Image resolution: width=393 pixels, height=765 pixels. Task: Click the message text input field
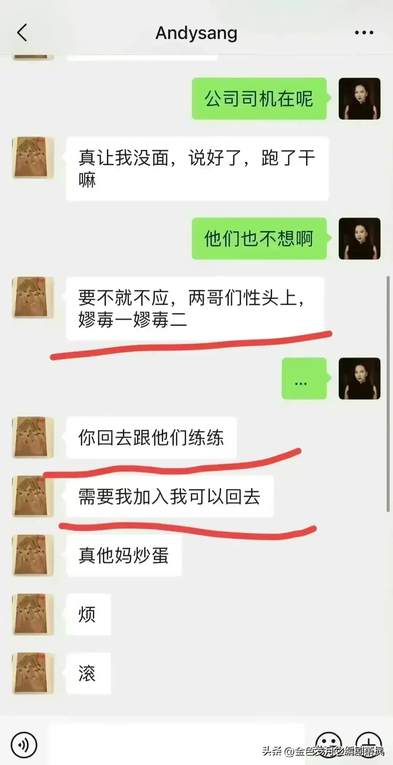176,744
